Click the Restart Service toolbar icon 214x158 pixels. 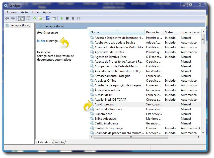[x=79, y=18]
